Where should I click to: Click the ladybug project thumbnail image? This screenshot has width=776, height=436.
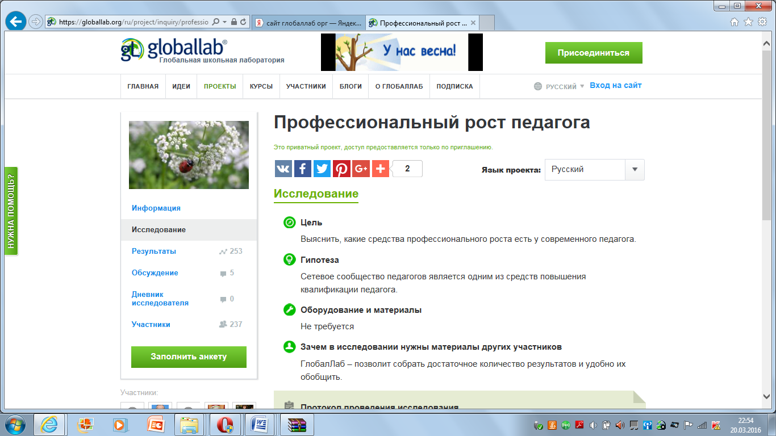point(189,155)
